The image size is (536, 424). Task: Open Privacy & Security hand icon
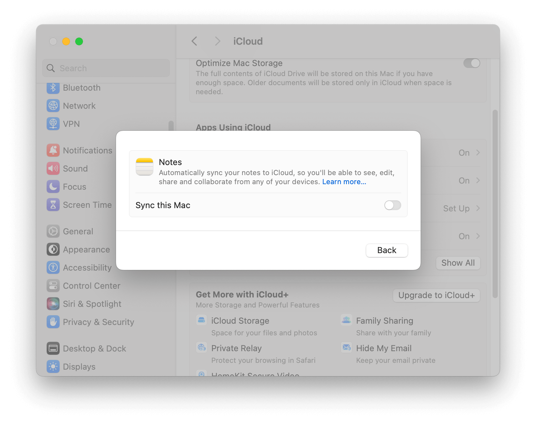point(53,322)
